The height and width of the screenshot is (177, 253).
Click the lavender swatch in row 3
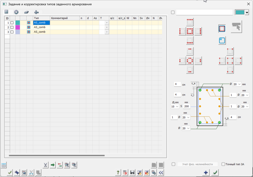(18, 32)
